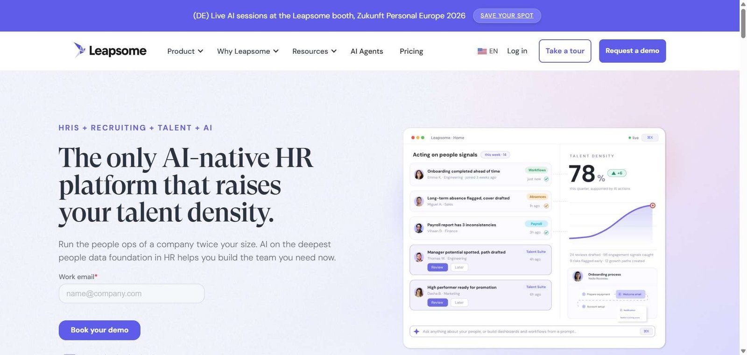Viewport: 747px width, 355px height.
Task: Click the 'Request a demo' button
Action: point(632,51)
